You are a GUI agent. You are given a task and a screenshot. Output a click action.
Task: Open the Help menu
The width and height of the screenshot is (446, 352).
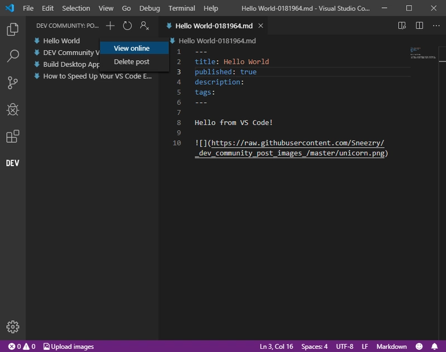[x=211, y=8]
